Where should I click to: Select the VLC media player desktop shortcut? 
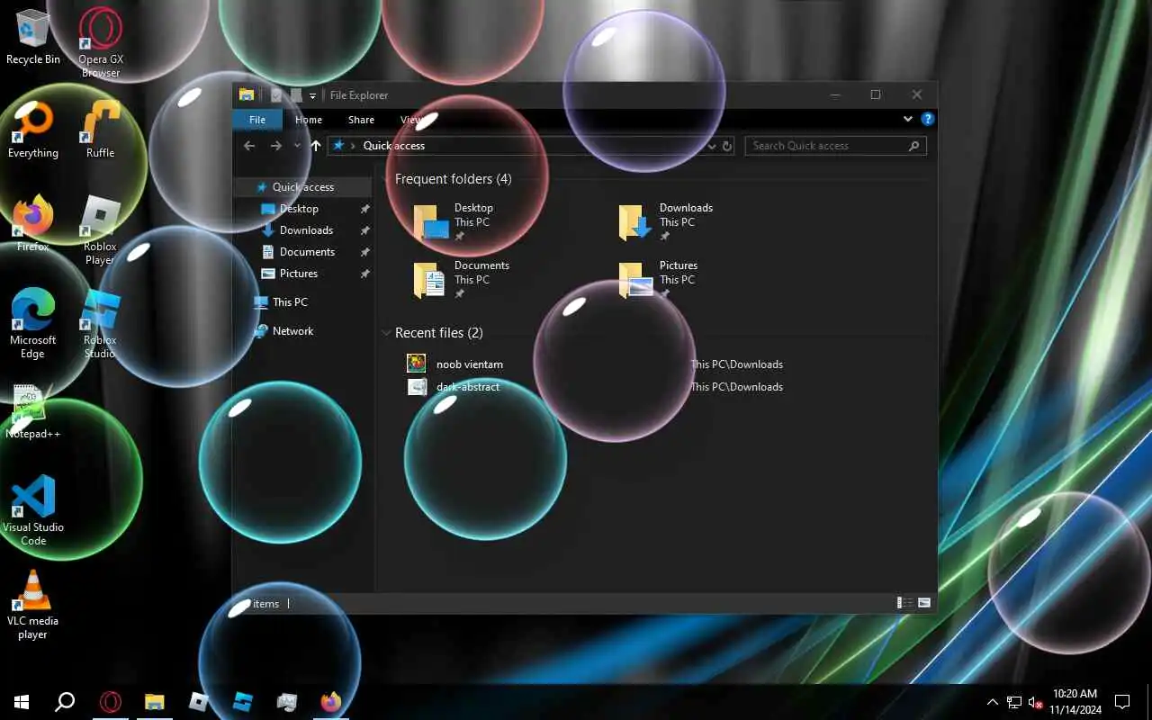(x=33, y=605)
